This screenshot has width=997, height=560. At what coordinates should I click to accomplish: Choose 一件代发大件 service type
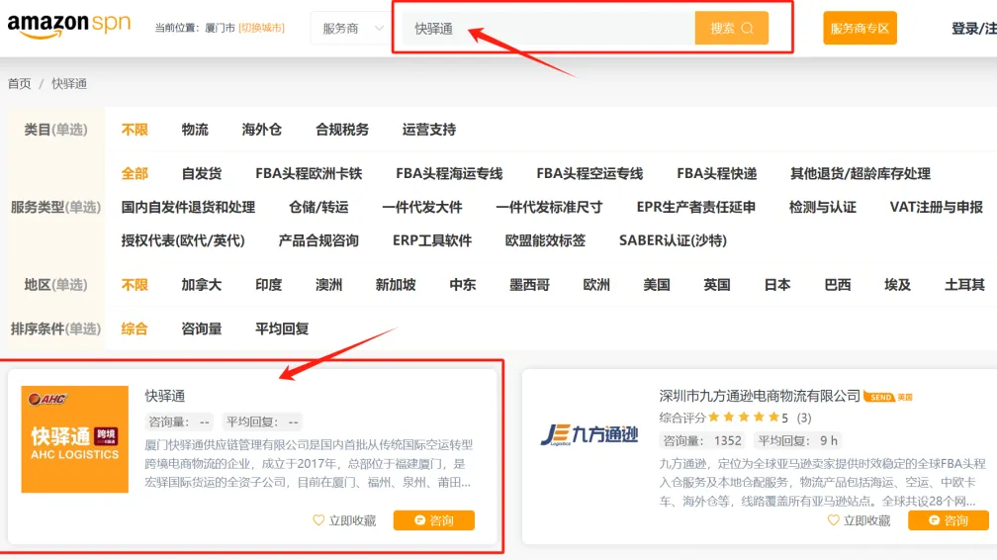pos(422,208)
